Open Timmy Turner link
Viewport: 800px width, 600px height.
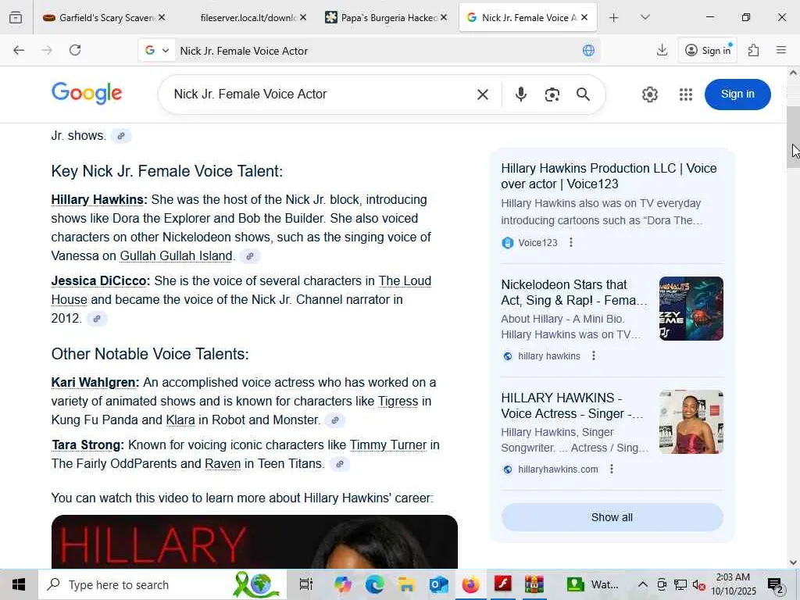387,445
